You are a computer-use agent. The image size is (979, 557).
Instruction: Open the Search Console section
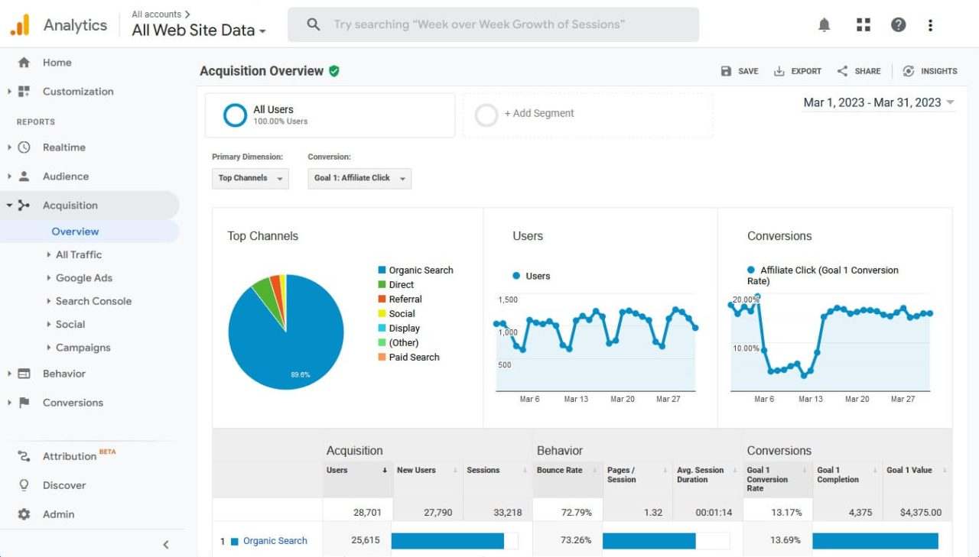(93, 301)
